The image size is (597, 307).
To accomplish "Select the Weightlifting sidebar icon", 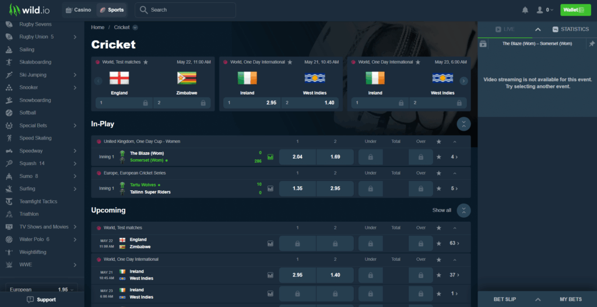I will pos(9,252).
